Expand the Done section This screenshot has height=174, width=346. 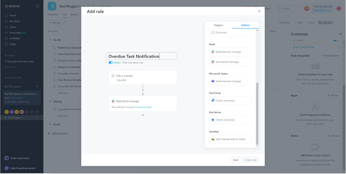click(50, 124)
